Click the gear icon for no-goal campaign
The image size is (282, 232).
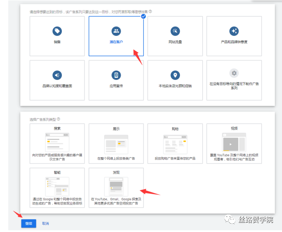(x=234, y=73)
